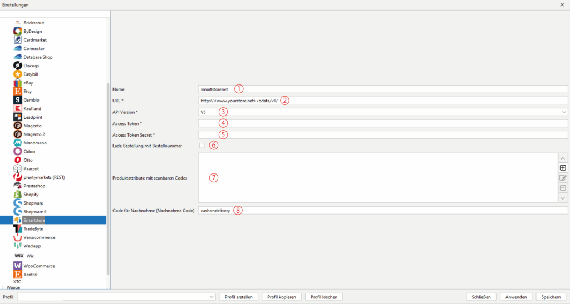Select the Cardmarket icon
The image size is (570, 304).
(18, 40)
